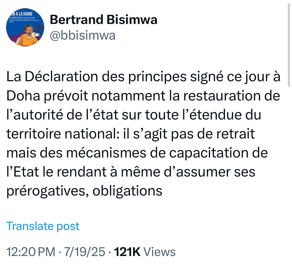Click the Translate post link
Screen dimensions: 292x267
click(x=43, y=226)
